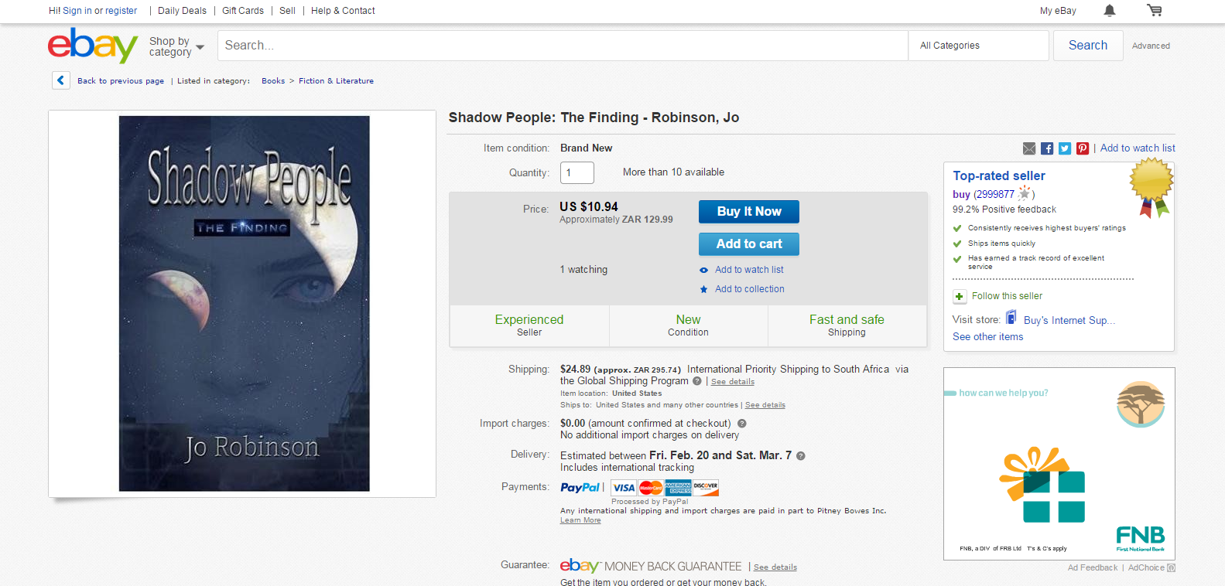The height and width of the screenshot is (586, 1225).
Task: Open Gift Cards menu item
Action: pos(243,11)
